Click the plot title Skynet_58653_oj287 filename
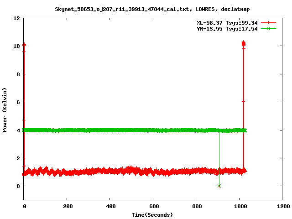 [152, 9]
